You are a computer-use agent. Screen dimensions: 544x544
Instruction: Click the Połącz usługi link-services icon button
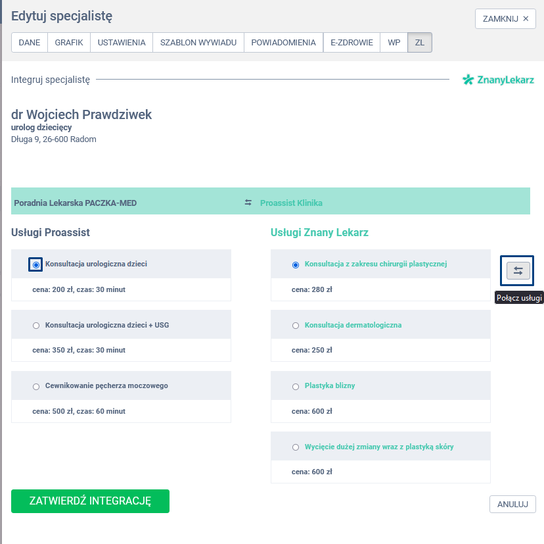coord(518,270)
